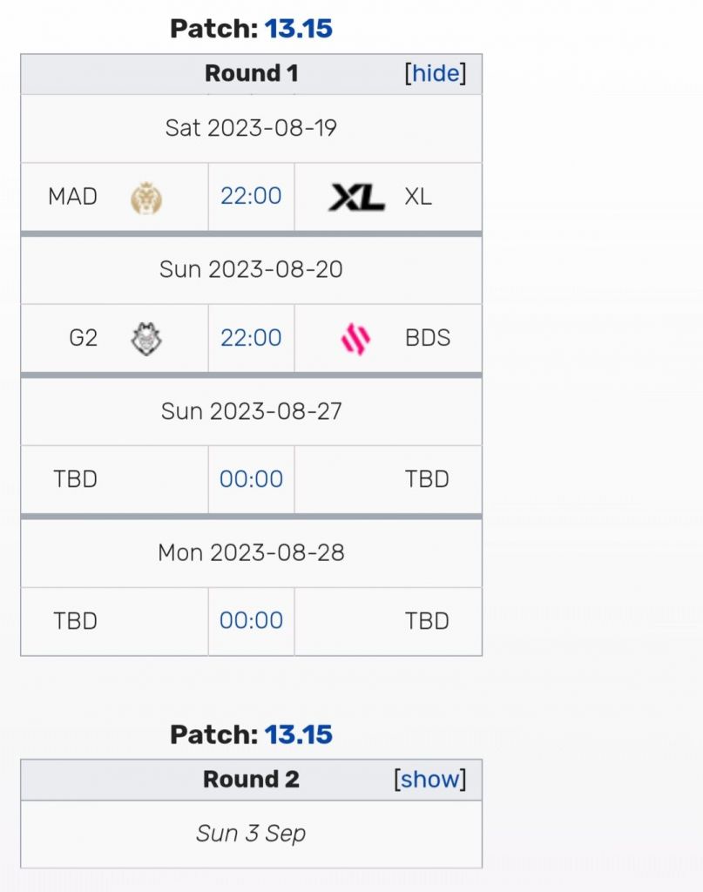Open Patch 13.15 link above Round 1
703x892 pixels.
(x=299, y=29)
